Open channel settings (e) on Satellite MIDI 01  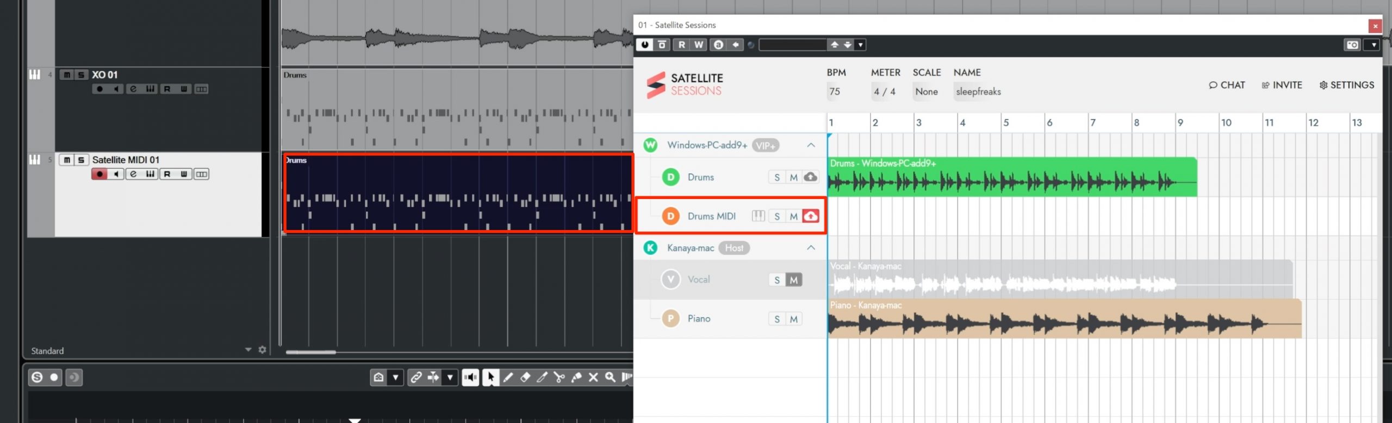coord(133,174)
